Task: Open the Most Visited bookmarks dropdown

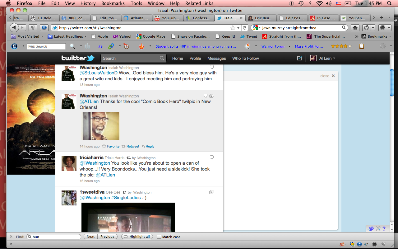Action: coord(27,36)
